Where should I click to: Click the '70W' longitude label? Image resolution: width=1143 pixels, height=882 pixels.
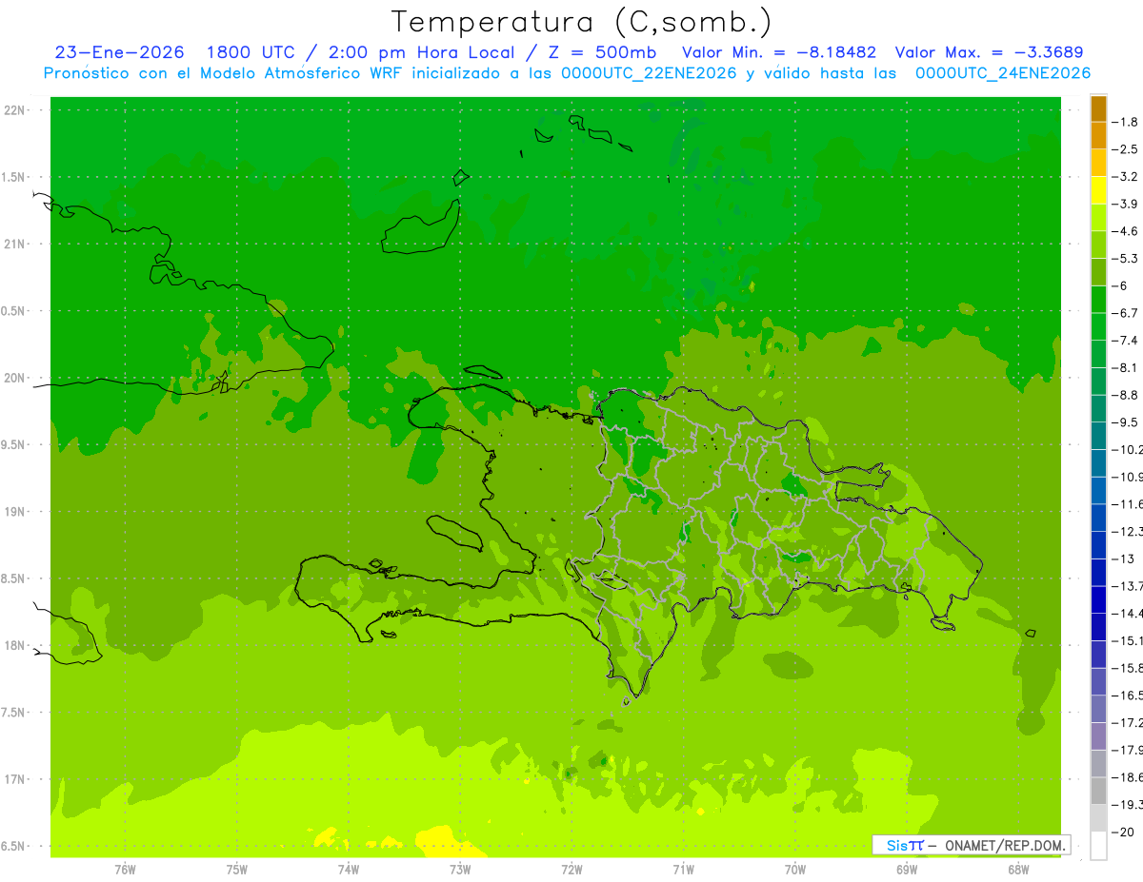click(794, 870)
